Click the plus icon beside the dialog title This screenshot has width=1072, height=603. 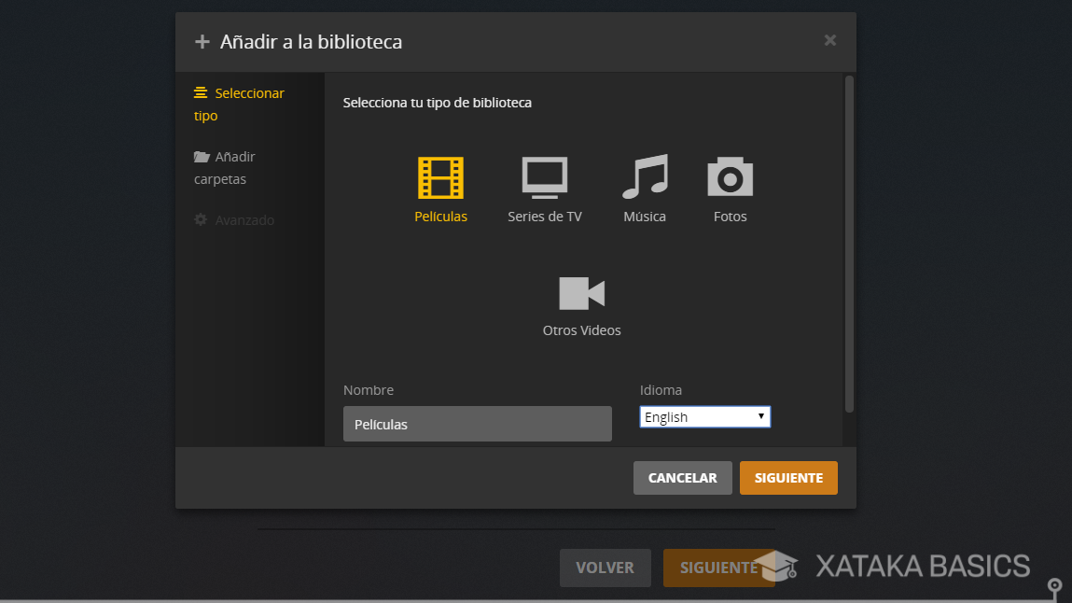202,41
